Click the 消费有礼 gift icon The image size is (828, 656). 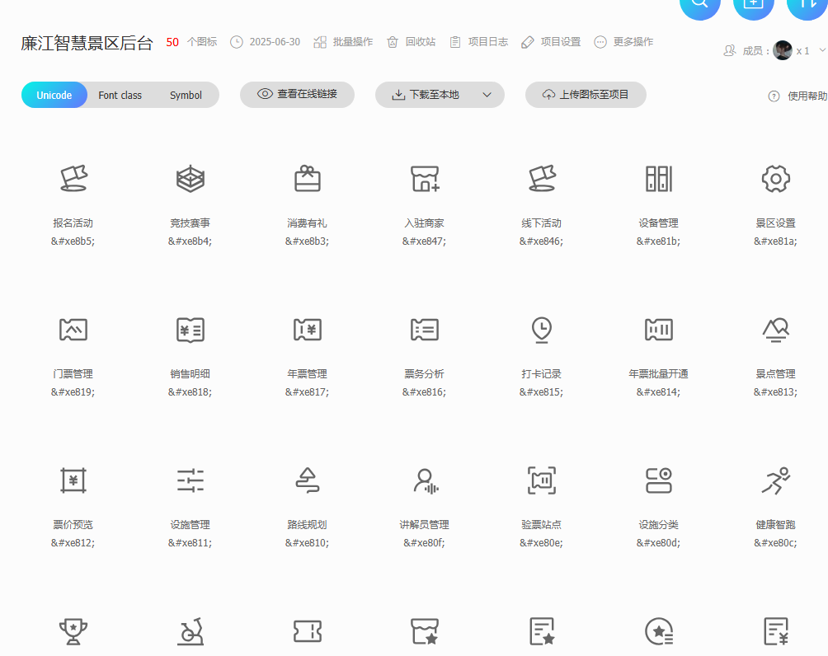pos(308,178)
